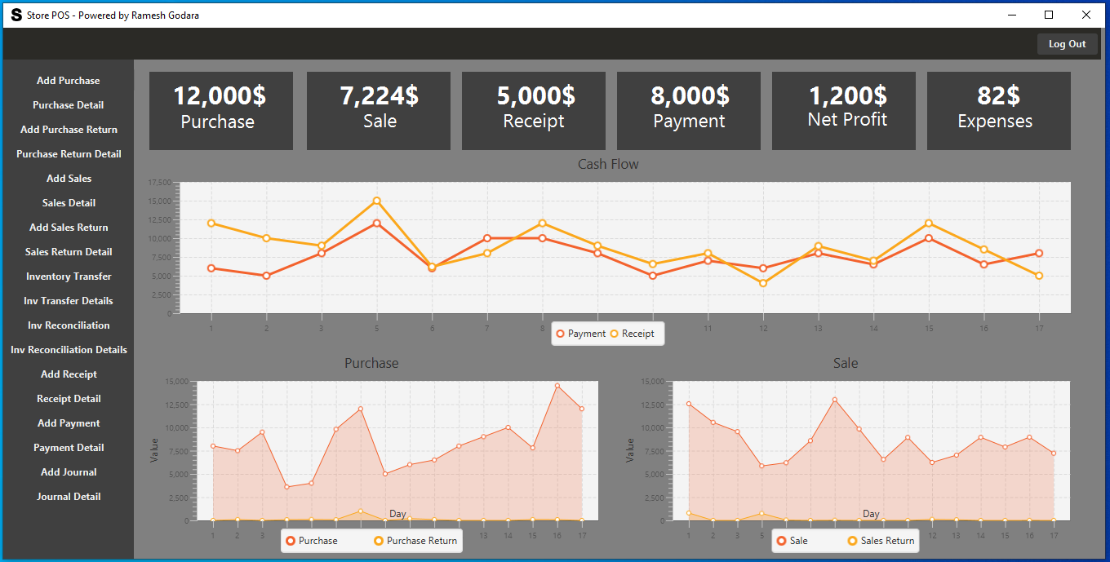
Task: Click the 7,224$ Sale summary card
Action: pos(379,111)
